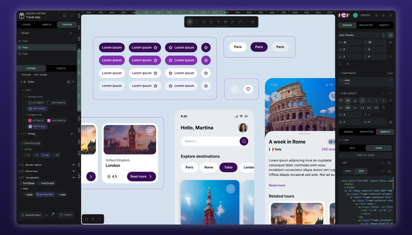This screenshot has height=235, width=412.
Task: Add a Typography token with plus icon
Action: pos(73,178)
